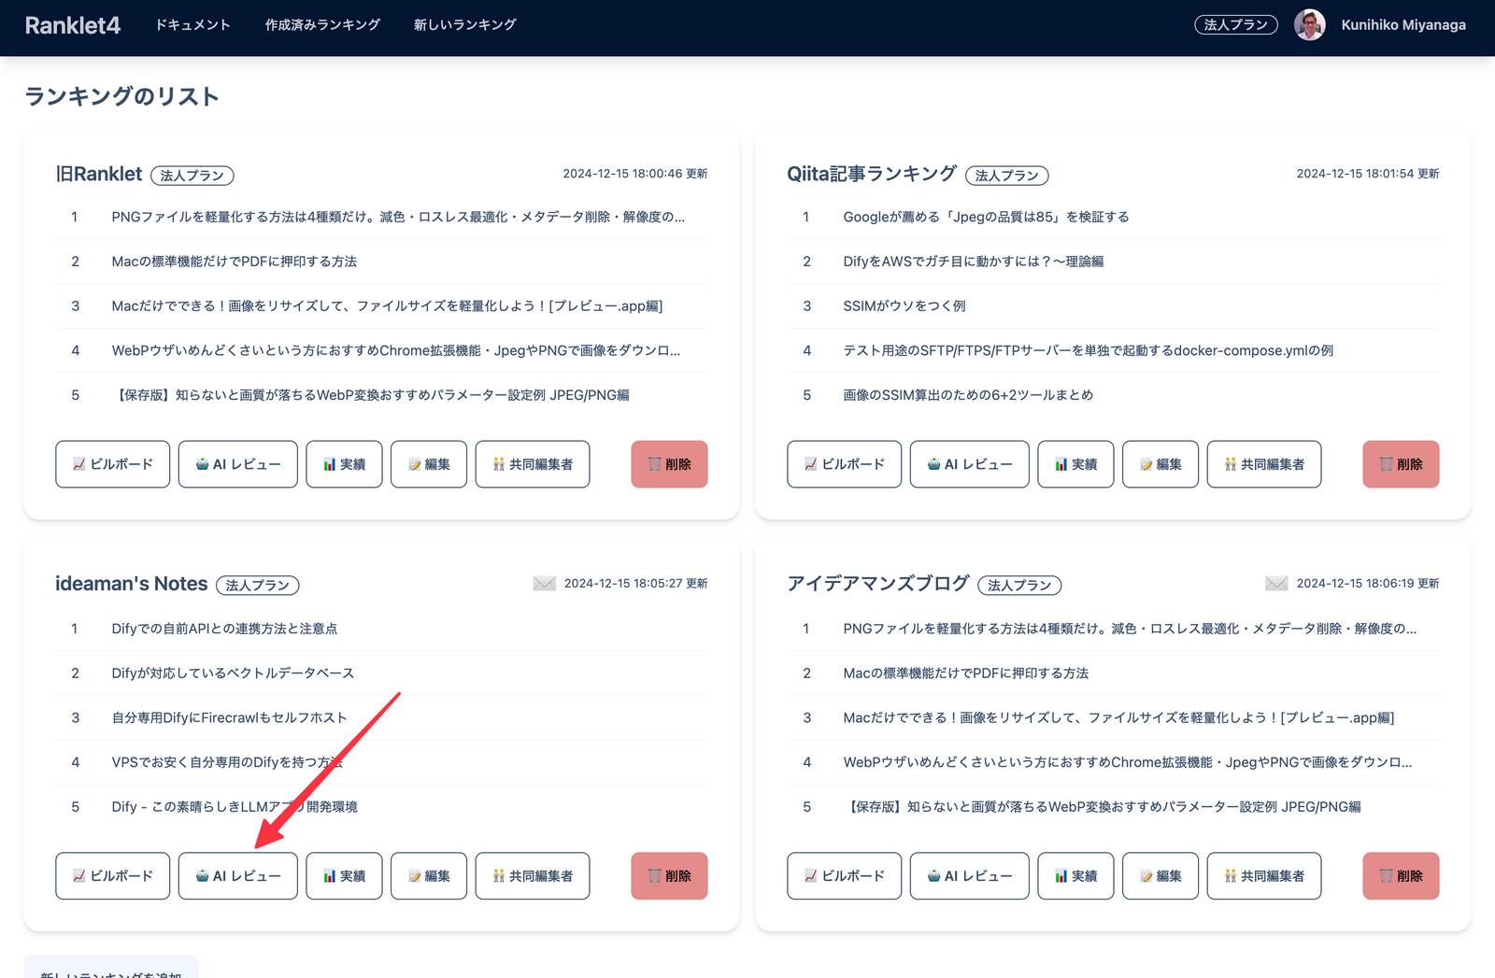
Task: Click timestamp '2024-12-15 18:06:19 更新'
Action: [1368, 583]
